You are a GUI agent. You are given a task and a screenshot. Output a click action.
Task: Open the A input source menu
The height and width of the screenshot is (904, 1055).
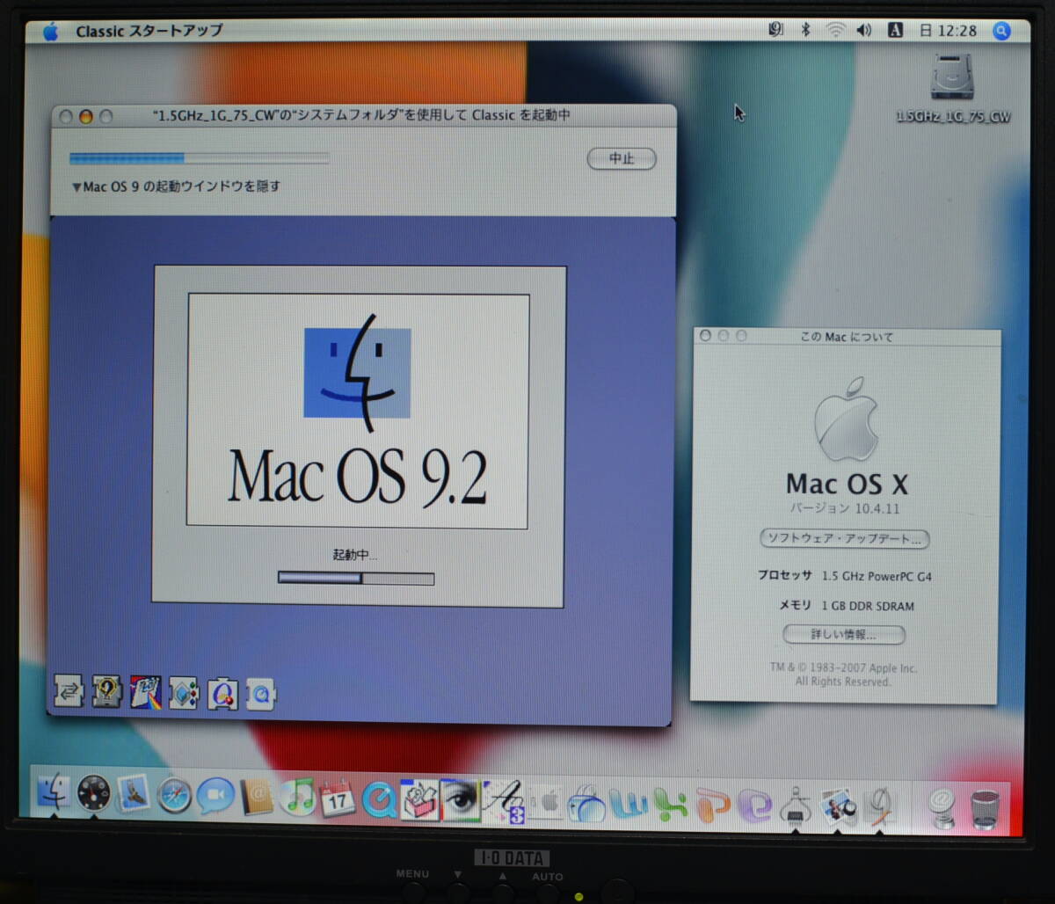tap(895, 31)
